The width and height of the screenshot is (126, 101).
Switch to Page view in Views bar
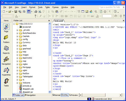[6, 28]
